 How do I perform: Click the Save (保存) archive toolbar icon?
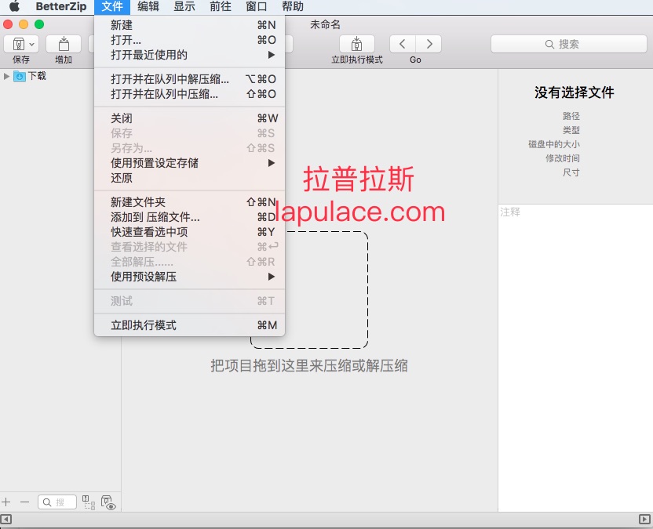21,44
